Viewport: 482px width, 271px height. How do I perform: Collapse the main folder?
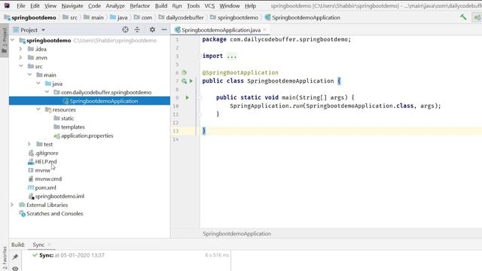click(x=29, y=75)
